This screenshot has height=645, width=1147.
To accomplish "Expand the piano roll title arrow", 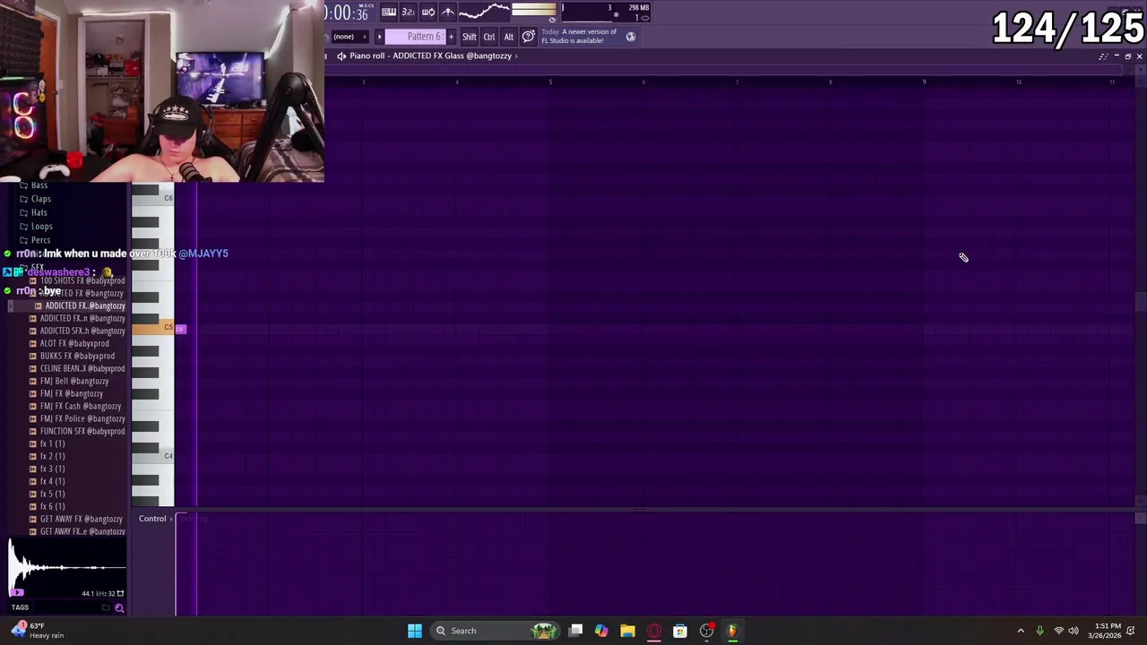I will tap(516, 56).
